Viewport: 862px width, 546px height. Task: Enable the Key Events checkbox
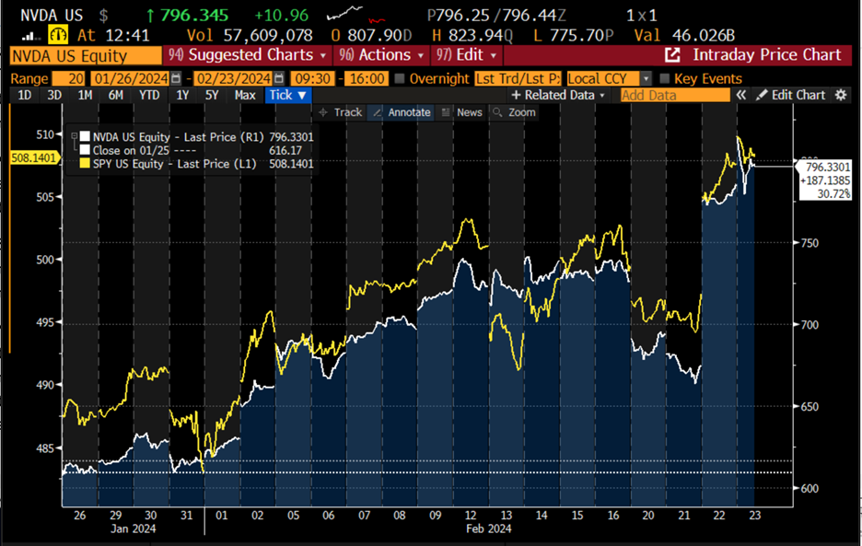664,78
